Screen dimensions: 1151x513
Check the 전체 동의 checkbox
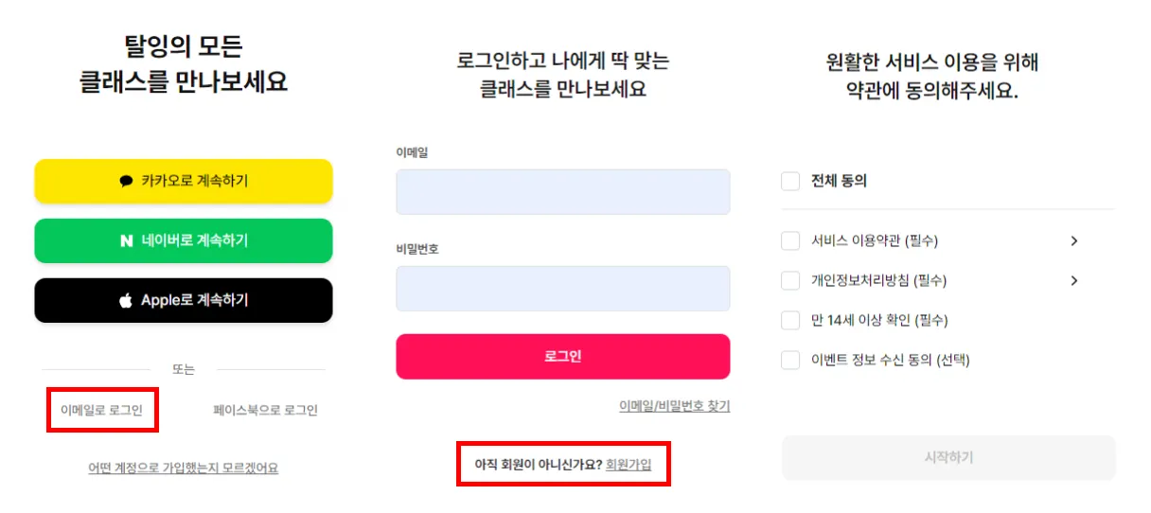(x=790, y=181)
